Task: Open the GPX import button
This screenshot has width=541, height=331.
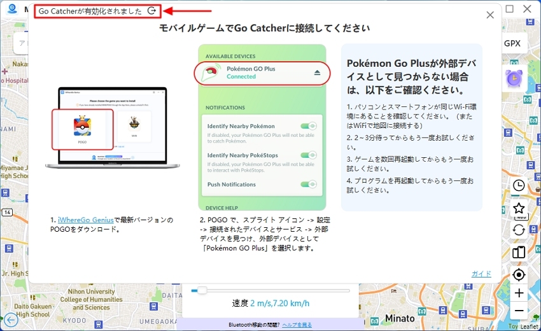Action: pyautogui.click(x=512, y=43)
